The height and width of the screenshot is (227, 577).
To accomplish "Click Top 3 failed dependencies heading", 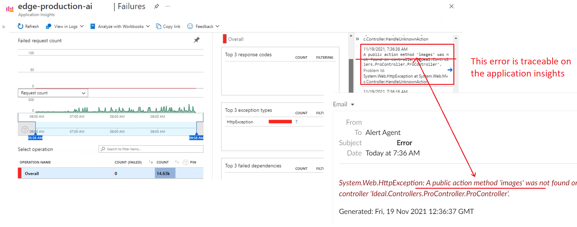I will click(x=253, y=166).
